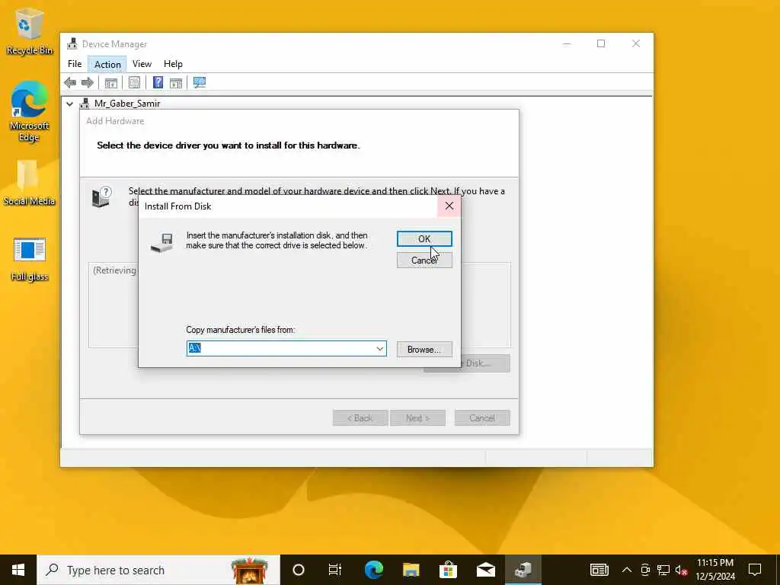This screenshot has width=780, height=585.
Task: Click the floppy drive icon in the dialog
Action: [163, 242]
